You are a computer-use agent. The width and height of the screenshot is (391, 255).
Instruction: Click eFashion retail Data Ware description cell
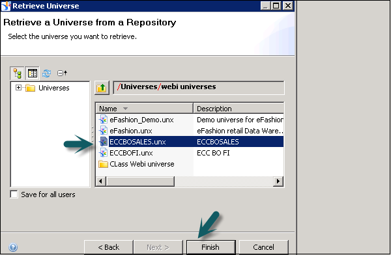(x=240, y=131)
